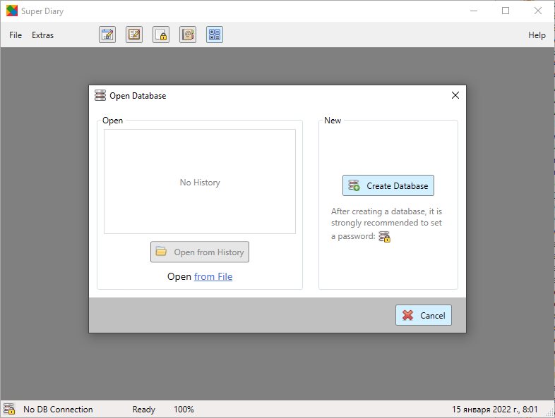Click the 'Open Database' dialog title text
The width and height of the screenshot is (555, 418).
click(x=138, y=96)
